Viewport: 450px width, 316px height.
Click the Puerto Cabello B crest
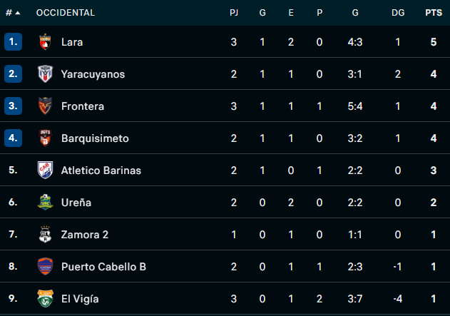45,267
